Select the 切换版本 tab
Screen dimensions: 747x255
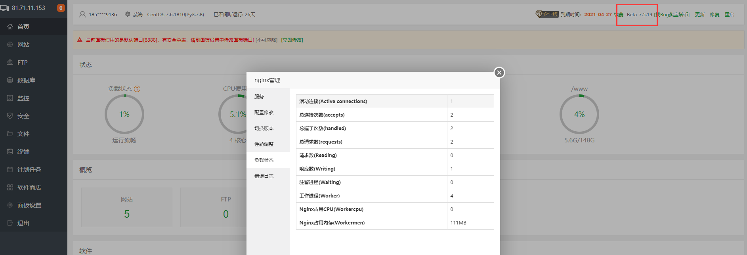(268, 128)
